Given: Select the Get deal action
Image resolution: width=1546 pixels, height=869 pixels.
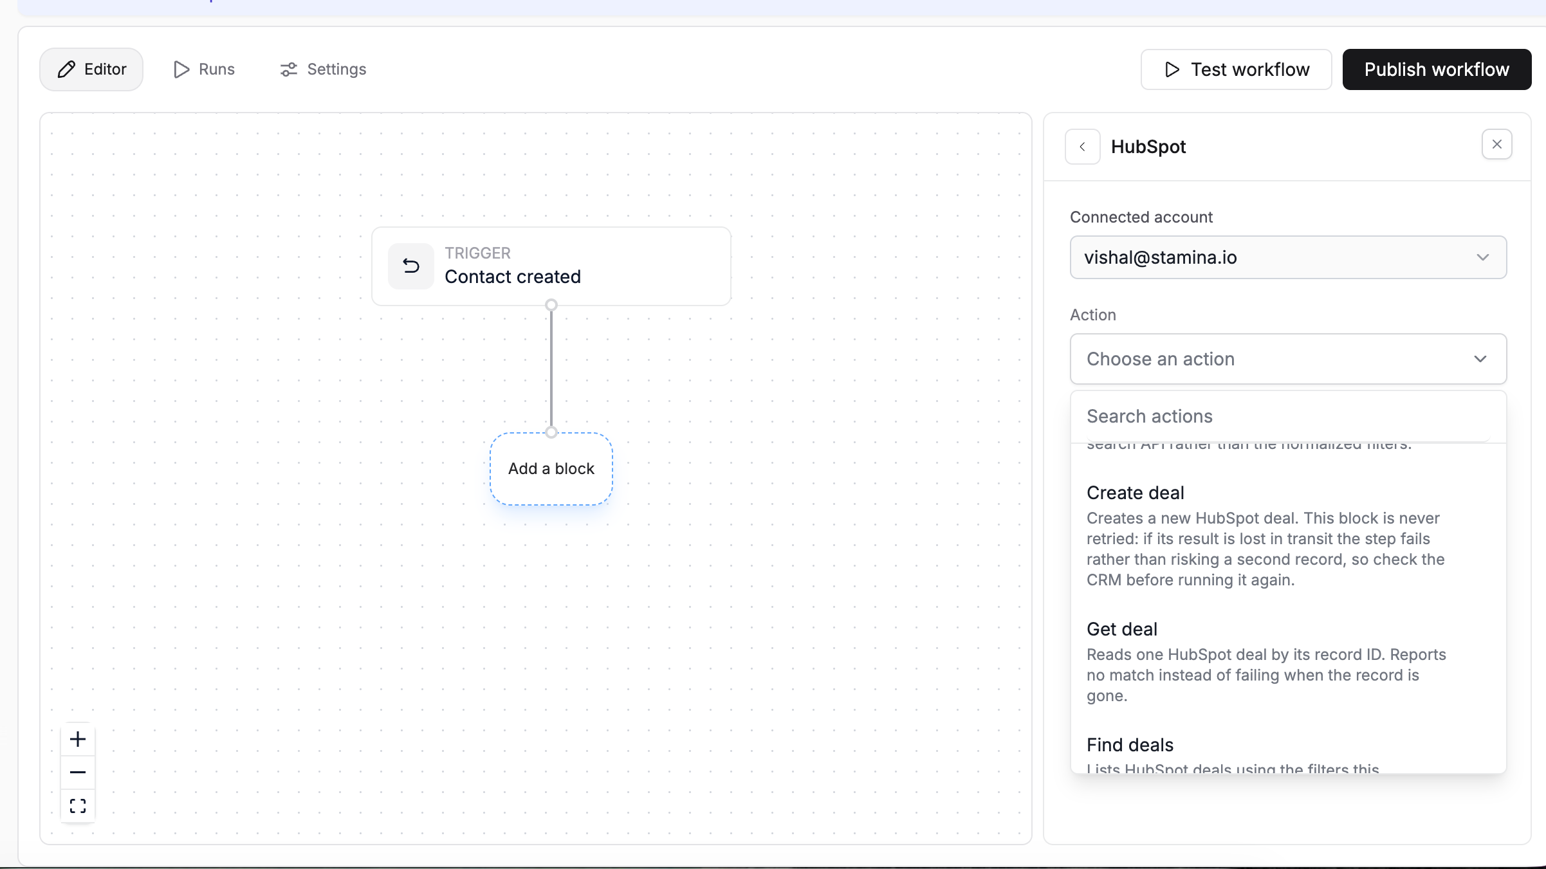Looking at the screenshot, I should point(1288,661).
